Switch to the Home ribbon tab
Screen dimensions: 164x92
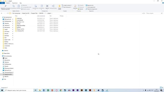(x=8, y=3)
